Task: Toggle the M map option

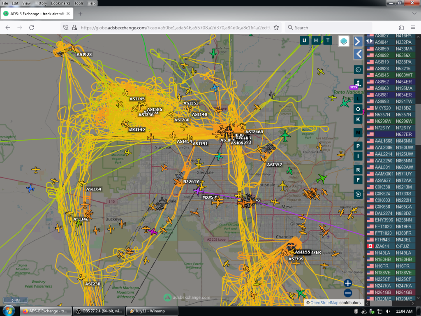Action: point(358,132)
